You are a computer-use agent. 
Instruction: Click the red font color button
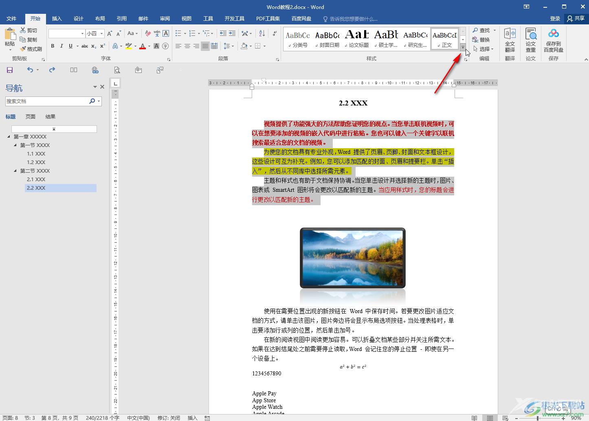click(x=143, y=46)
